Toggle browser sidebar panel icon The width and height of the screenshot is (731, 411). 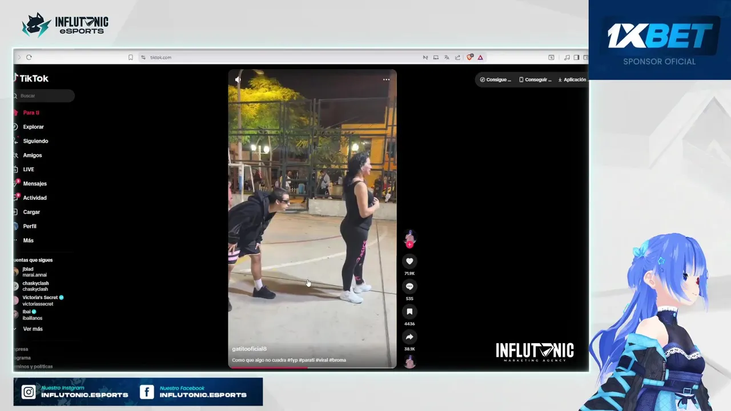tap(576, 57)
